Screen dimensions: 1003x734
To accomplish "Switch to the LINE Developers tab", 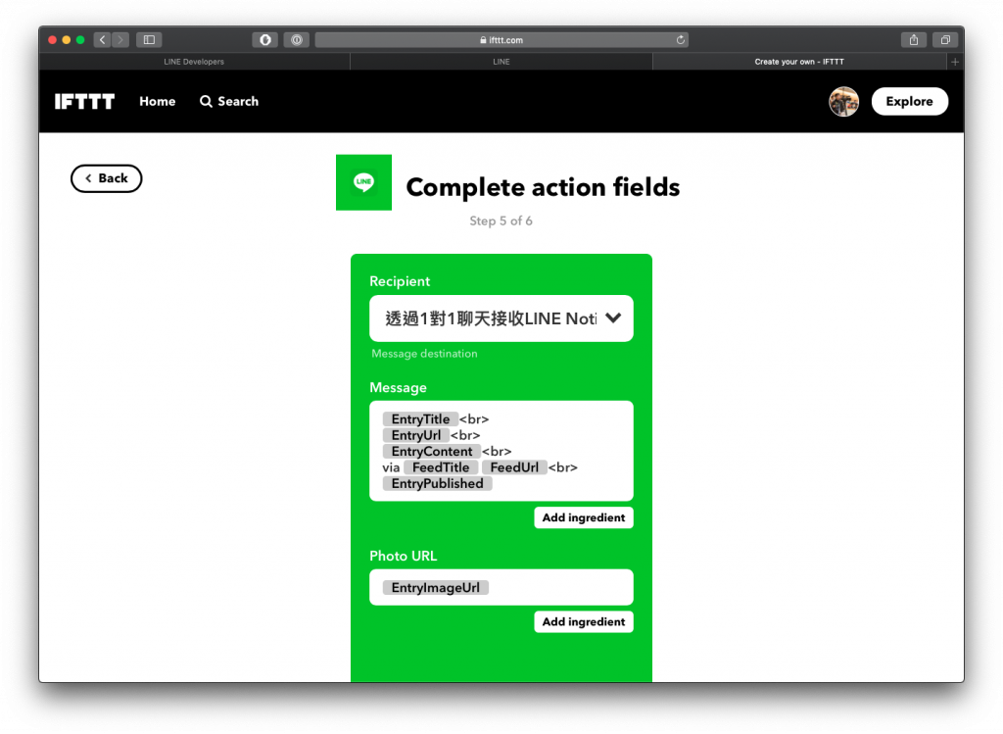I will click(194, 62).
